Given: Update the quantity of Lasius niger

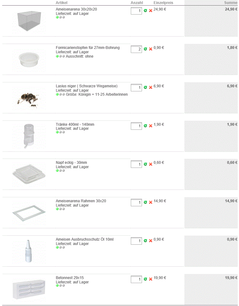Looking at the screenshot, I should (145, 87).
